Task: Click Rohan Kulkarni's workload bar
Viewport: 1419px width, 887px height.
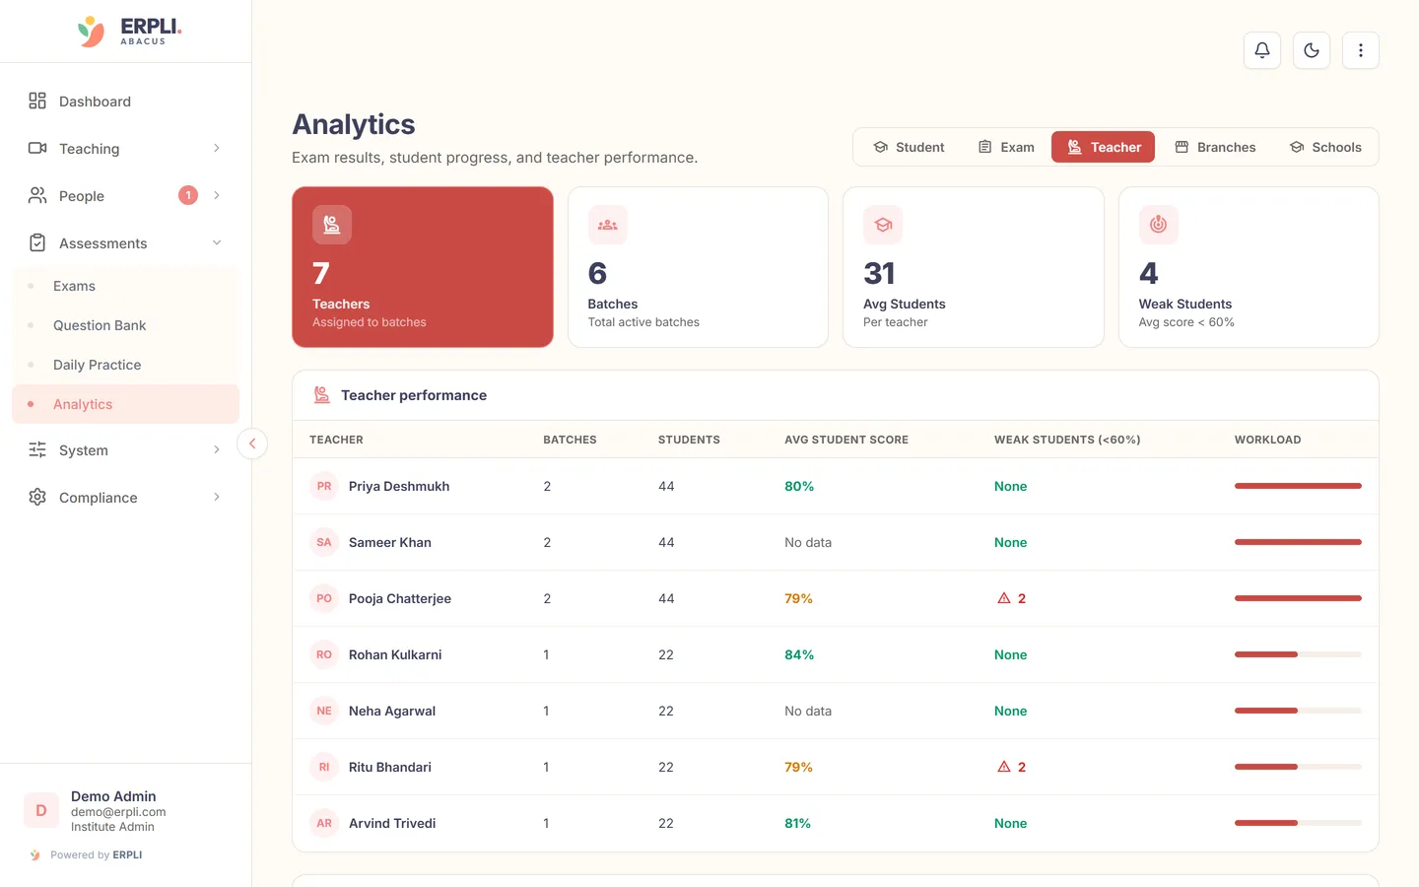Action: tap(1298, 654)
